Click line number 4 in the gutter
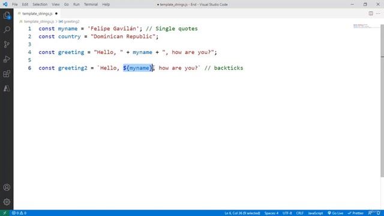Image resolution: width=384 pixels, height=216 pixels. click(29, 52)
